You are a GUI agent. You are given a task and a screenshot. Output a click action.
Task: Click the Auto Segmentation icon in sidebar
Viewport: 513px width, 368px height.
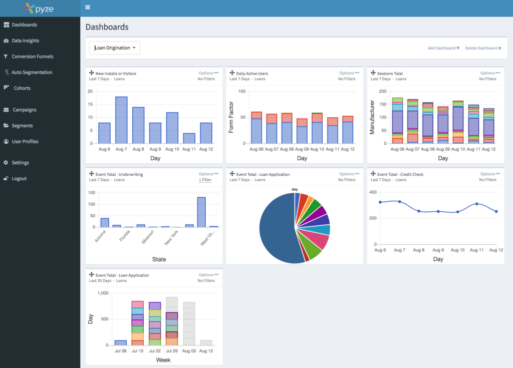click(x=6, y=72)
